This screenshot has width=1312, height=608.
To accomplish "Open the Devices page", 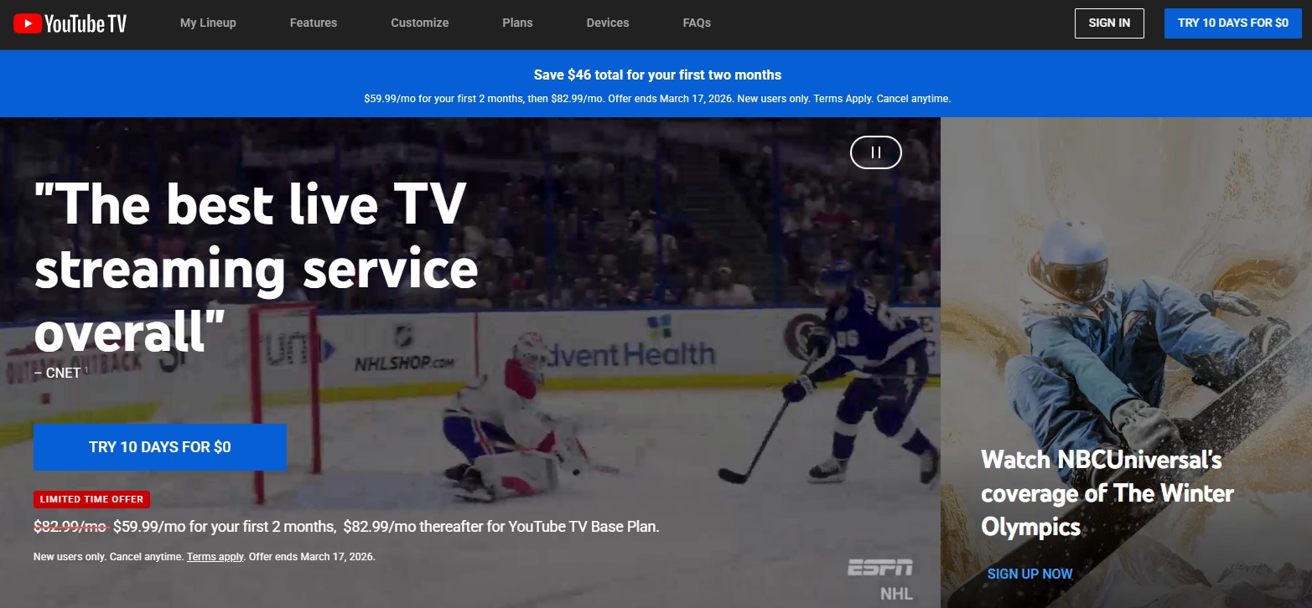I will coord(607,23).
